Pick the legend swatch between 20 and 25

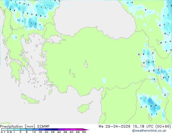point(48,129)
